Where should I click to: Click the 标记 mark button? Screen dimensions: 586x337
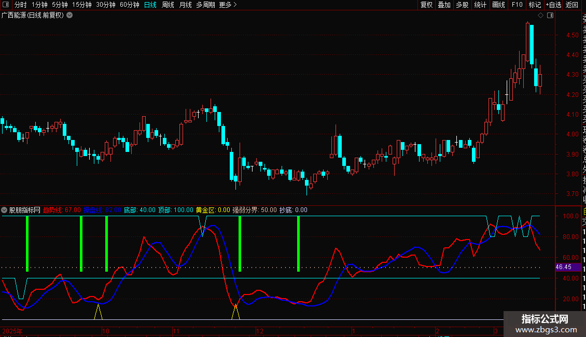coord(535,5)
